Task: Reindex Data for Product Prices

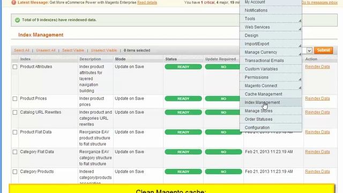Action: [317, 99]
